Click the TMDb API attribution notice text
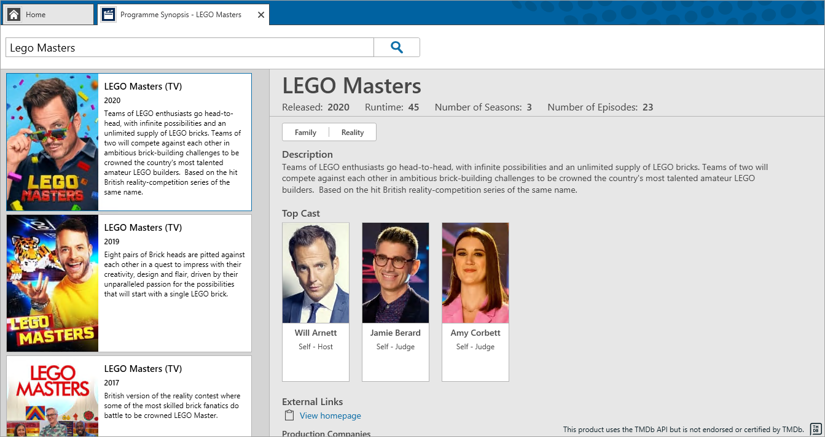This screenshot has height=437, width=825. click(684, 430)
